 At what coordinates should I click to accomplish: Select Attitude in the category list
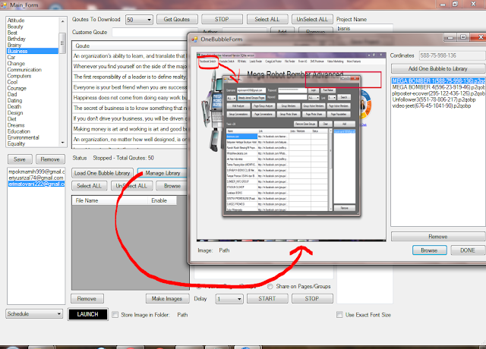pyautogui.click(x=16, y=20)
